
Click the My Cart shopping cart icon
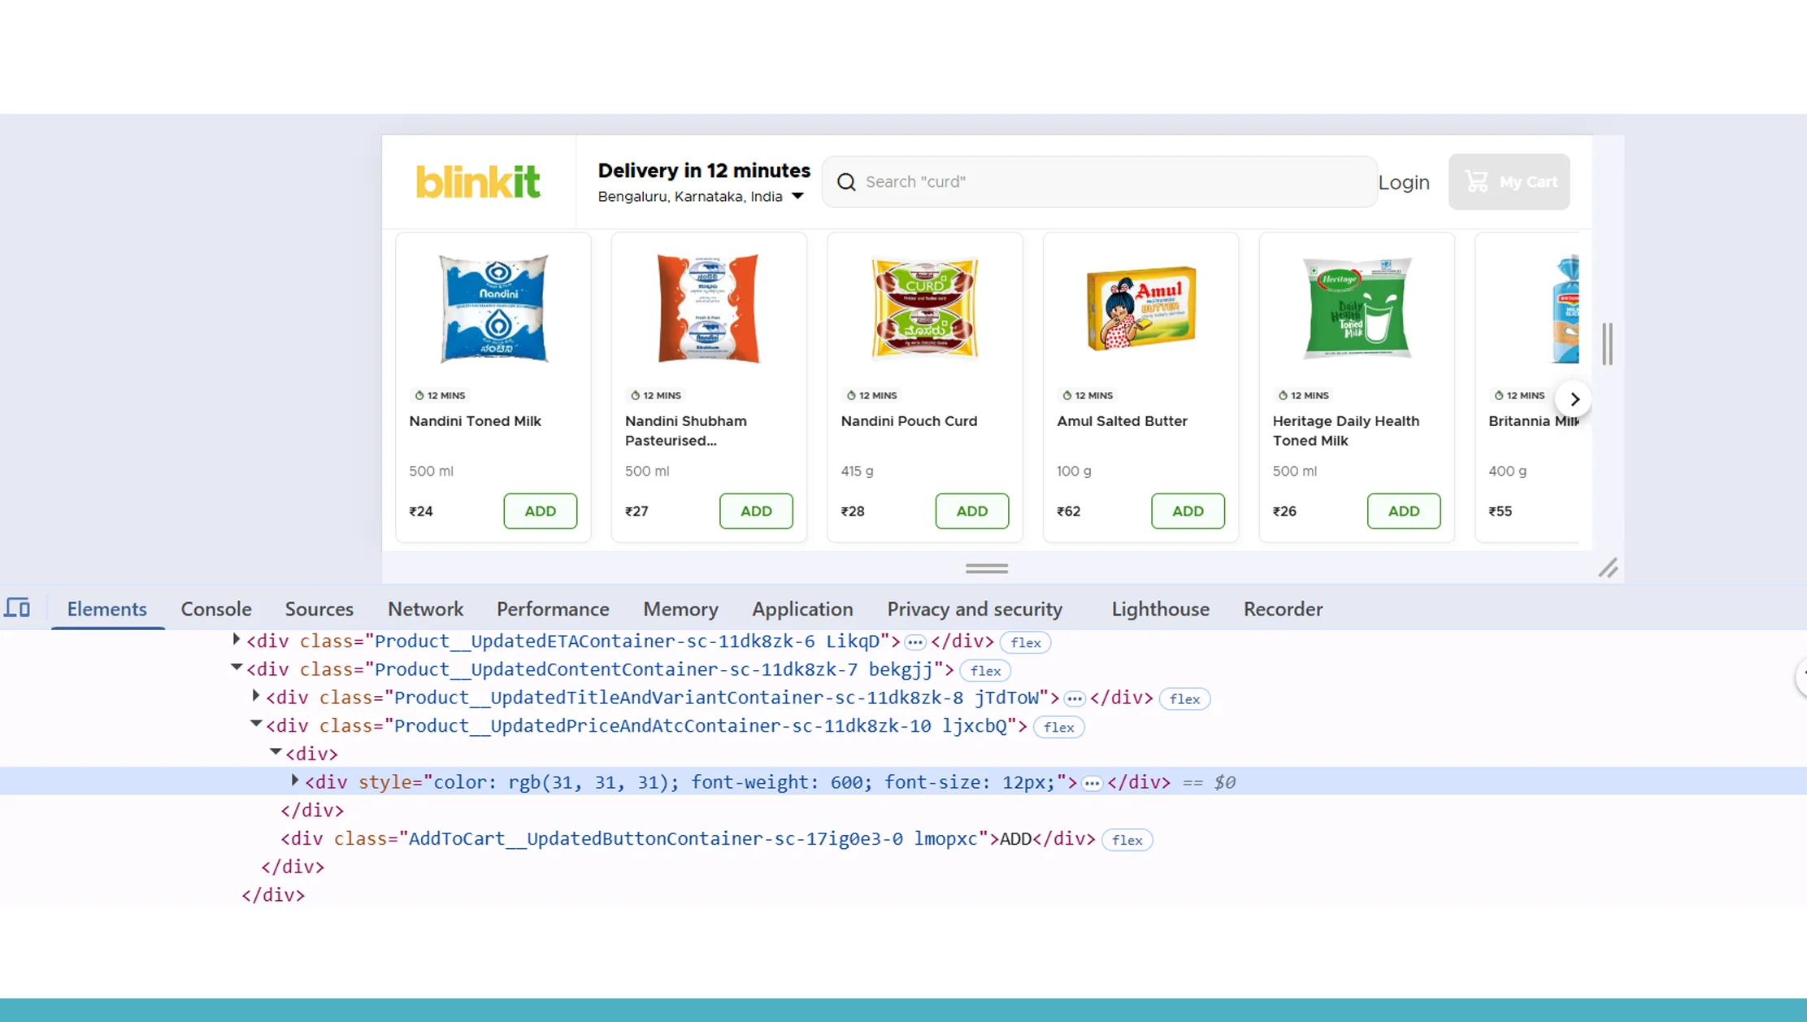click(1476, 181)
